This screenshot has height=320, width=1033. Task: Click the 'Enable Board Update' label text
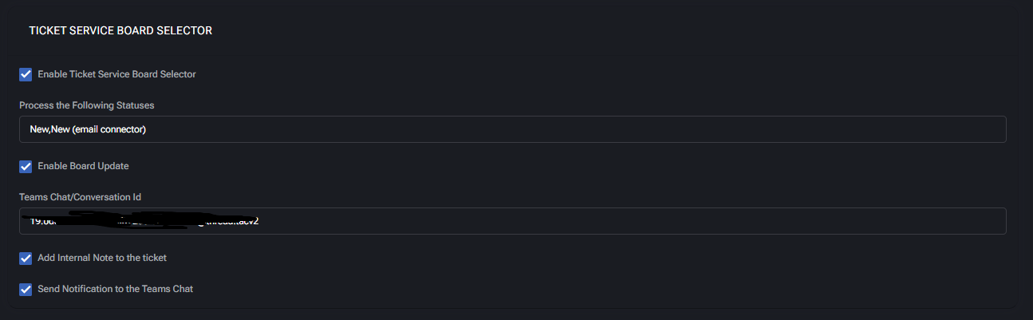[x=83, y=166]
